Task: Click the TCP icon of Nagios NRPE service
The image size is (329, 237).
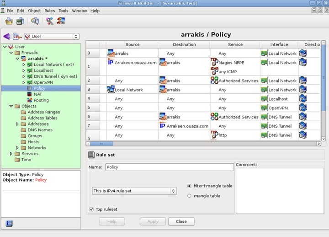Action: 214,62
